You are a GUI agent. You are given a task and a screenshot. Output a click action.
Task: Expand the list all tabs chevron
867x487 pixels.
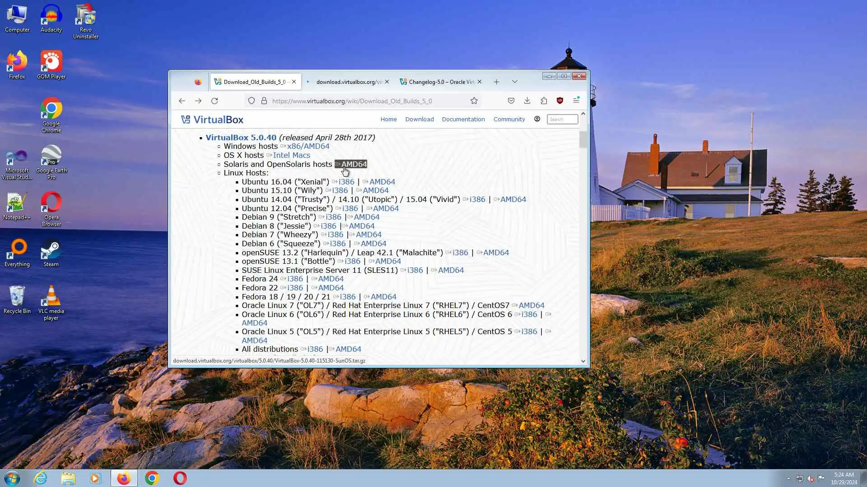click(x=514, y=82)
